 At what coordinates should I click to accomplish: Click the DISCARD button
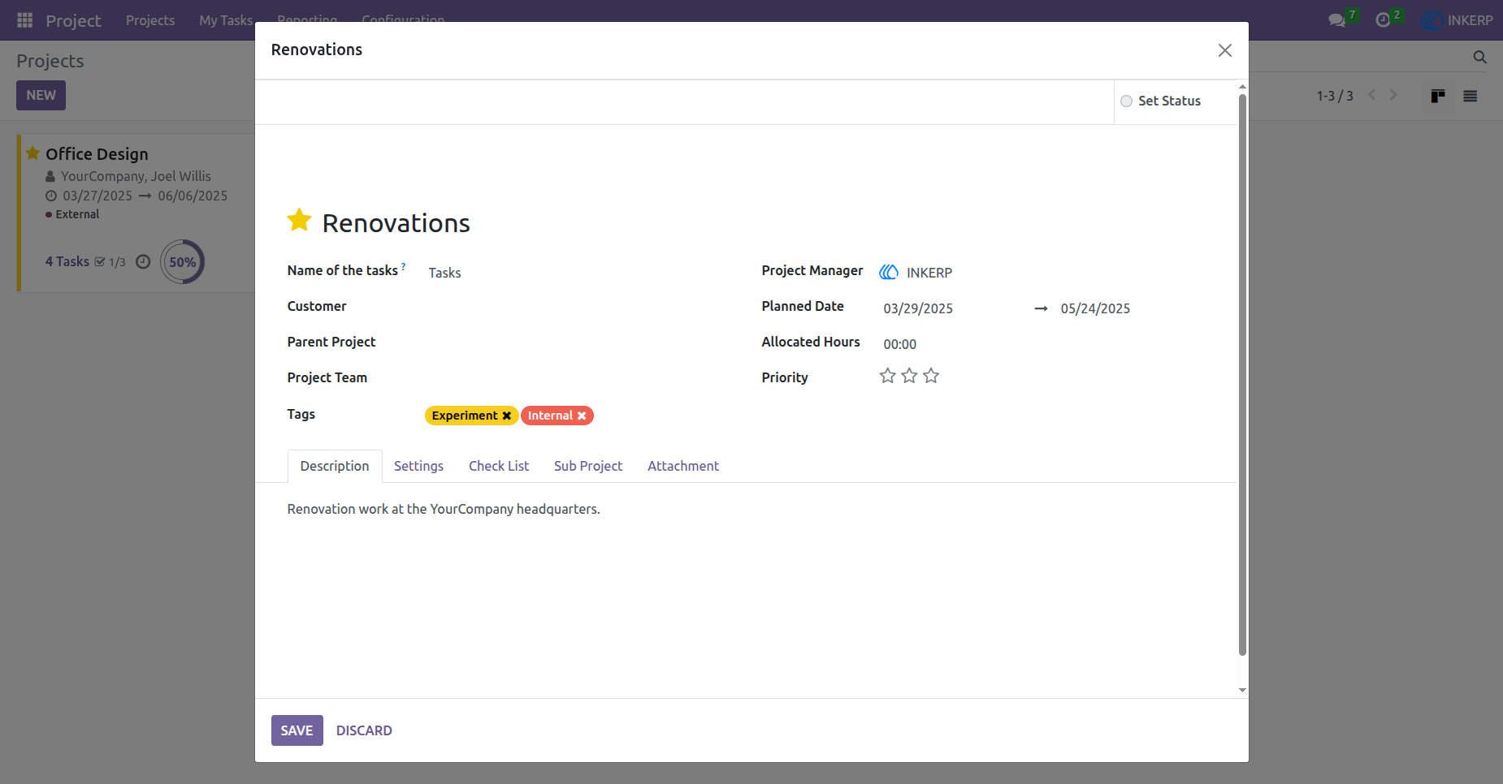coord(364,730)
